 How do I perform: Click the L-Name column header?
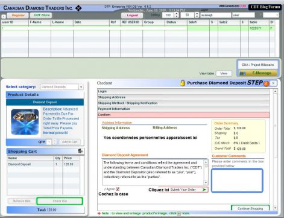(62, 22)
